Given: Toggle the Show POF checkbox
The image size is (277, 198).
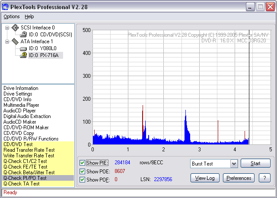Looking at the screenshot, I should click(x=82, y=179).
